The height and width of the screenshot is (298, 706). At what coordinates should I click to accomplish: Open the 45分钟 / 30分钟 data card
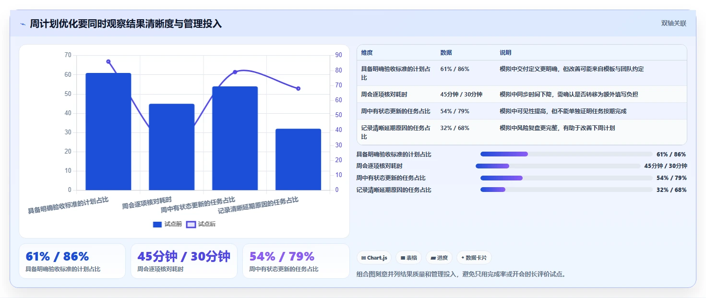pyautogui.click(x=184, y=261)
